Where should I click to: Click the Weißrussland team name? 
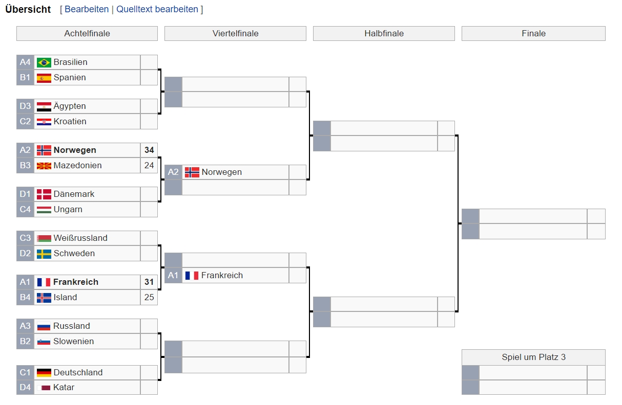[80, 238]
